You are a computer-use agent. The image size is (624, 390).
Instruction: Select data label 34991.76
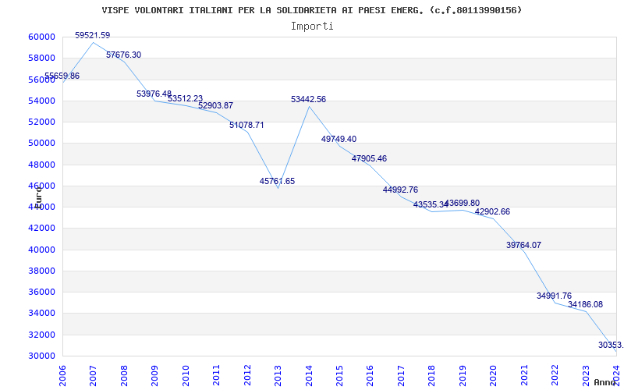(554, 296)
